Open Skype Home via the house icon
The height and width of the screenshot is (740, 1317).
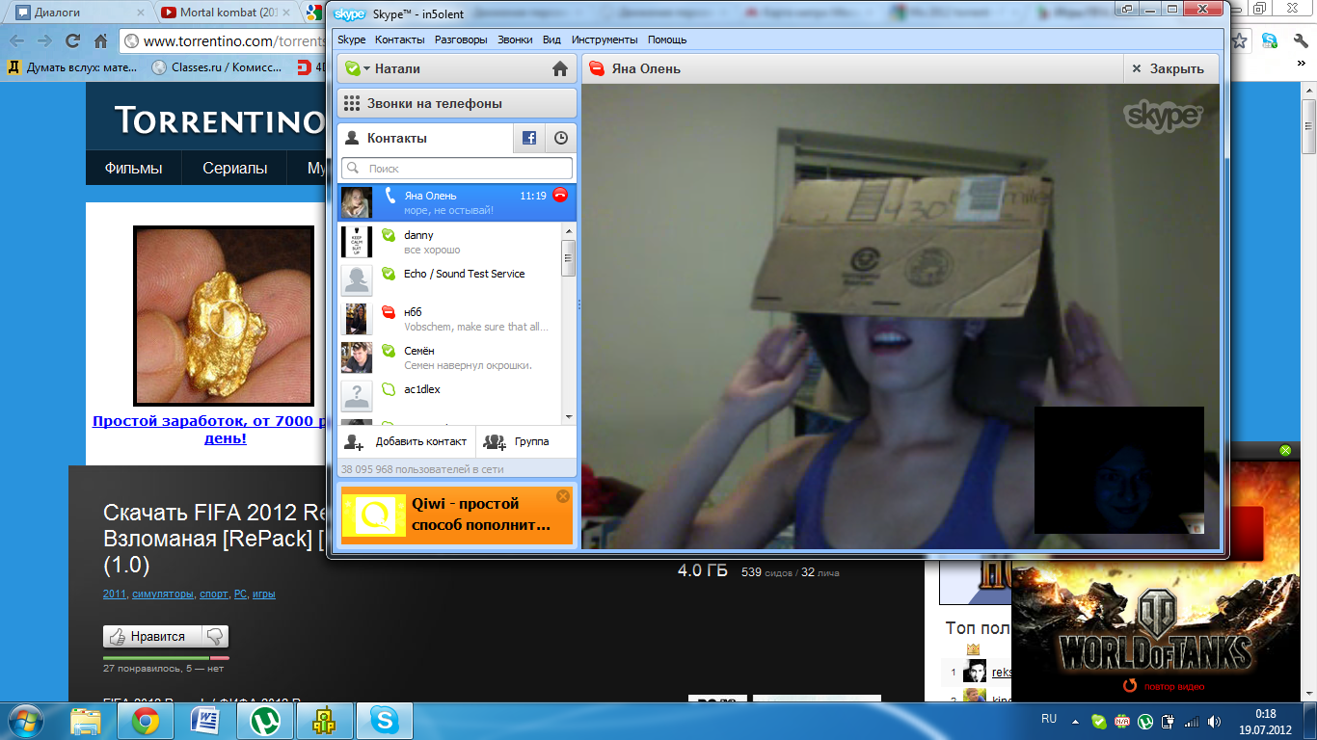(x=560, y=69)
